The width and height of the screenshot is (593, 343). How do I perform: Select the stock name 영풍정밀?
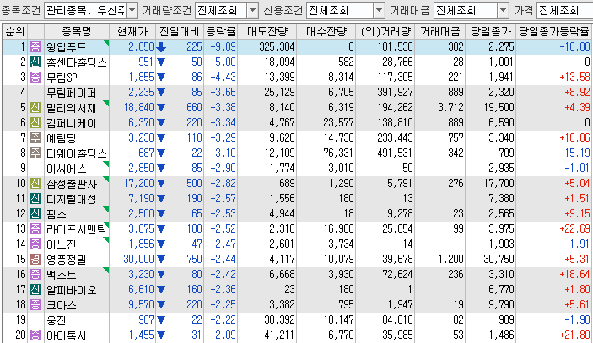[x=66, y=260]
